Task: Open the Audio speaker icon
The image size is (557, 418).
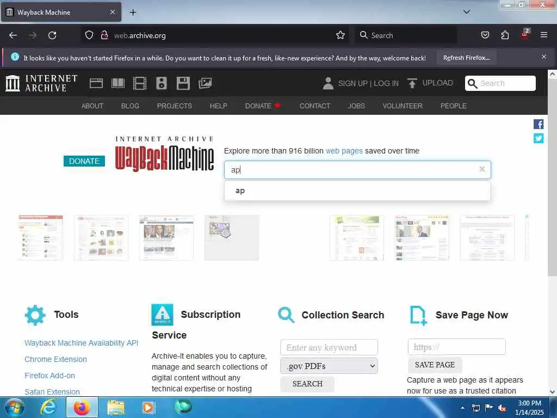Action: coord(162,83)
